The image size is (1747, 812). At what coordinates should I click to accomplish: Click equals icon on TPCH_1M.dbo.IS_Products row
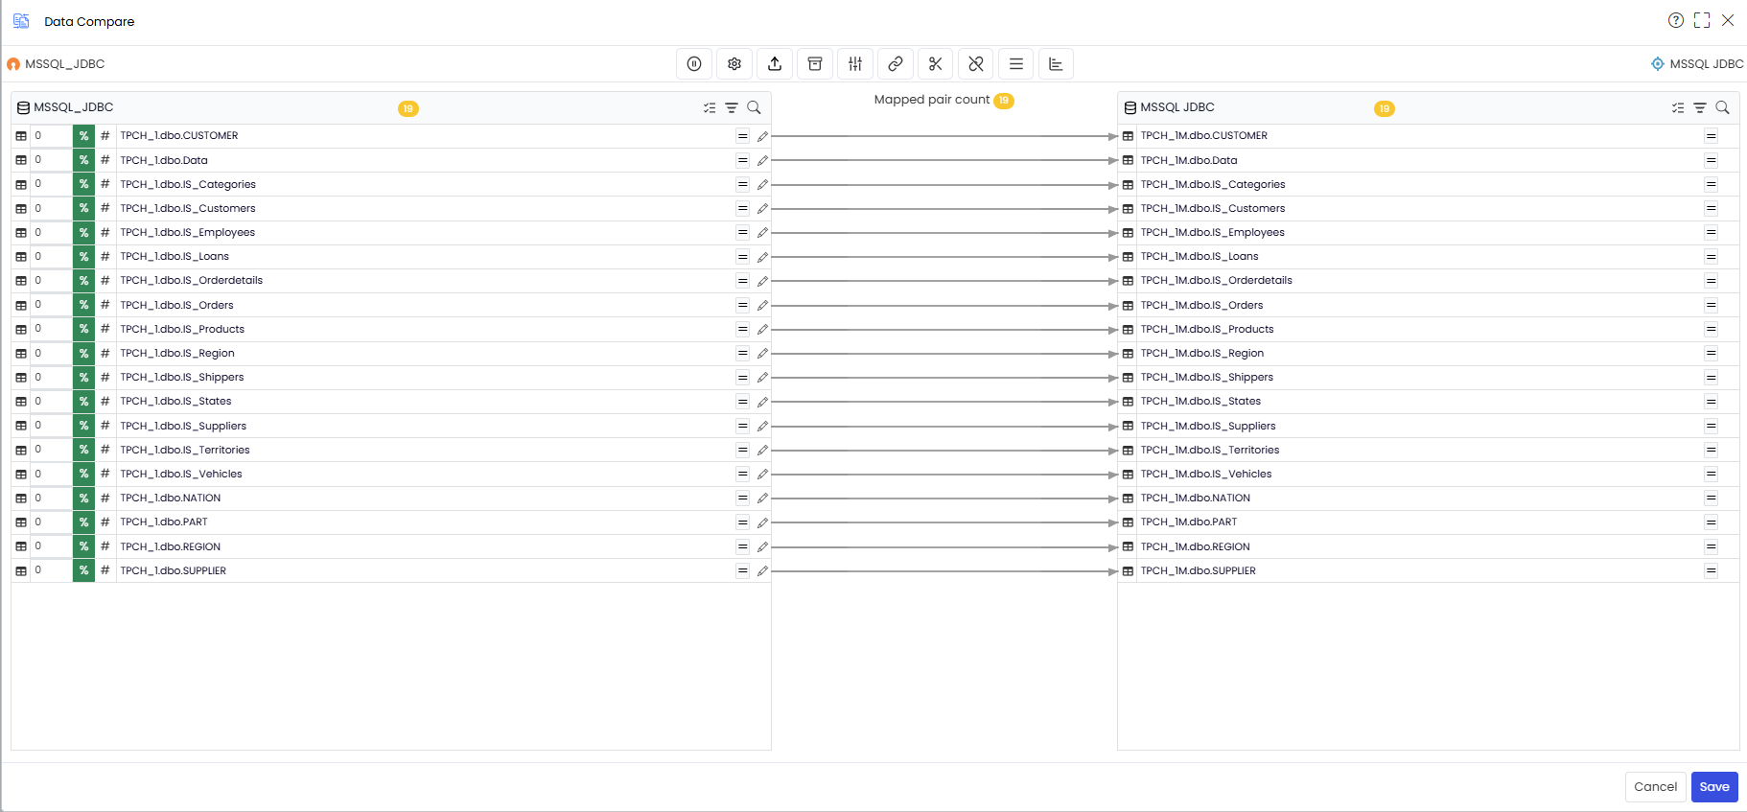coord(1711,329)
